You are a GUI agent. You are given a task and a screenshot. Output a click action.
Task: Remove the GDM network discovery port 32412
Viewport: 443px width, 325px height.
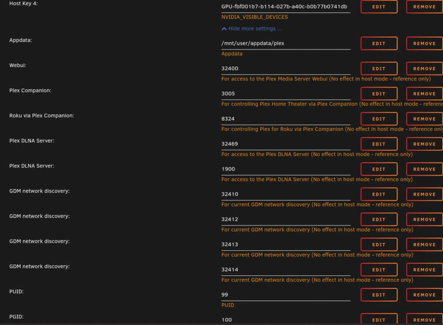point(424,219)
